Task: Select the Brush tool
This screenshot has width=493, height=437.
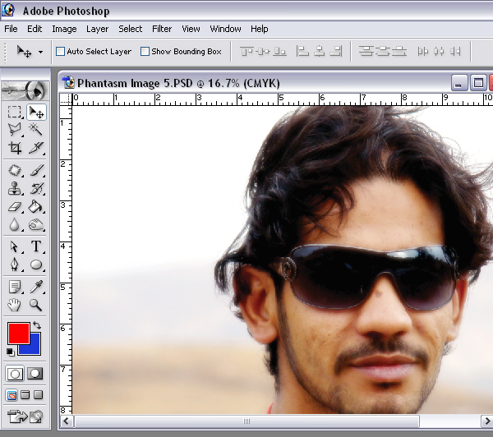Action: pyautogui.click(x=36, y=170)
